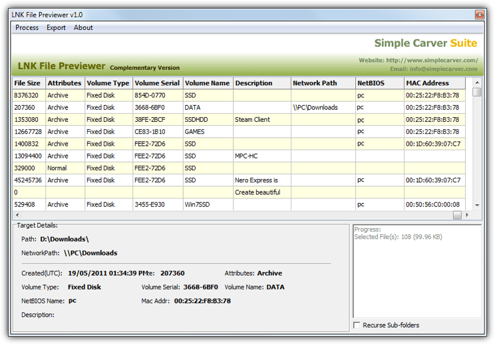Click the Network Path column header
Image resolution: width=495 pixels, height=344 pixels.
pyautogui.click(x=323, y=83)
